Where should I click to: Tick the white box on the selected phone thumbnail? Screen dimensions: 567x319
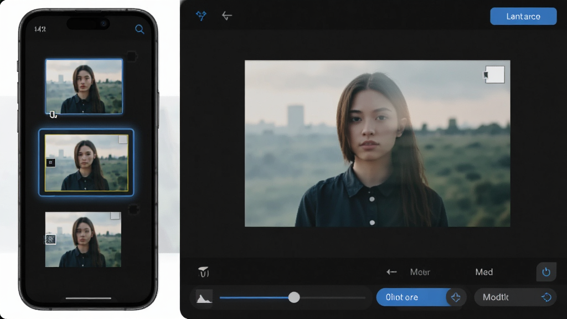123,139
